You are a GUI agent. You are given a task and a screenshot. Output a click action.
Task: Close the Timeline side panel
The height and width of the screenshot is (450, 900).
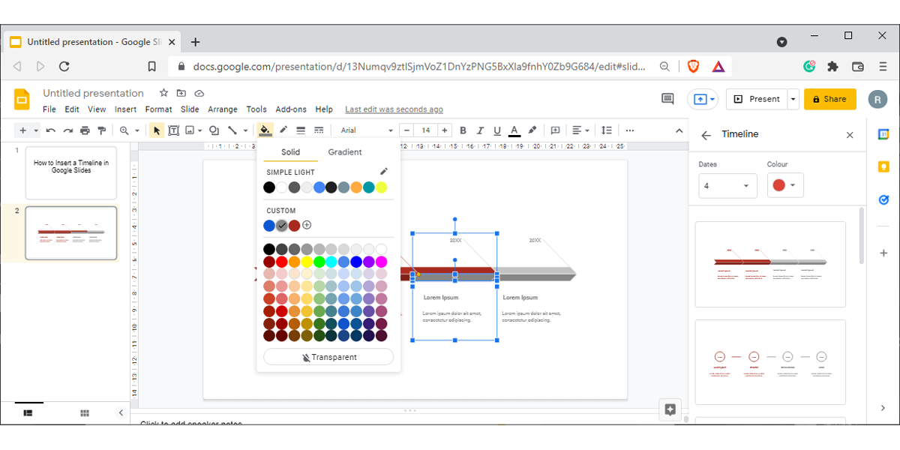tap(850, 135)
